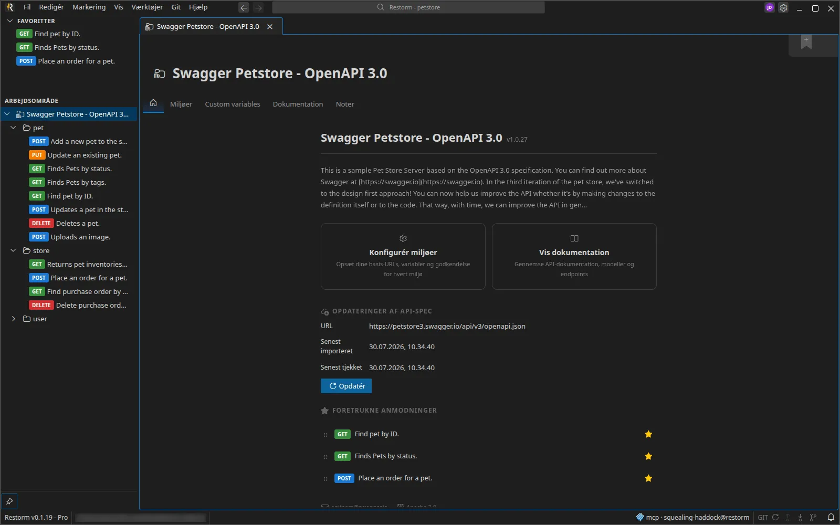Open settings via the gear icon
Image resolution: width=840 pixels, height=525 pixels.
[783, 8]
